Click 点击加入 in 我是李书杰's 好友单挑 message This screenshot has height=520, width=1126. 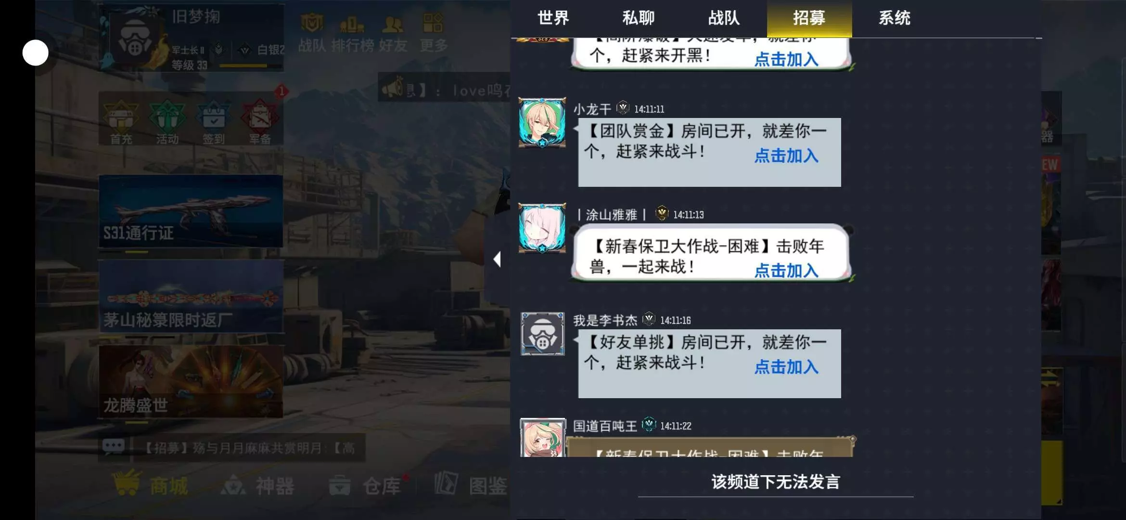[786, 367]
